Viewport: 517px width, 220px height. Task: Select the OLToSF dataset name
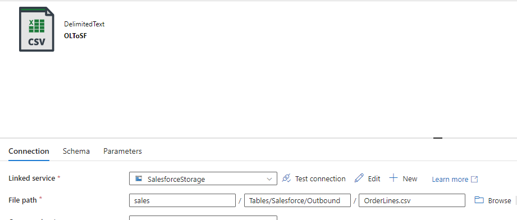76,36
